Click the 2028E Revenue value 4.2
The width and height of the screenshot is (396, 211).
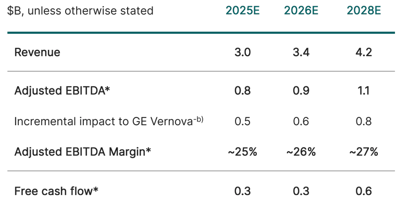pos(364,52)
